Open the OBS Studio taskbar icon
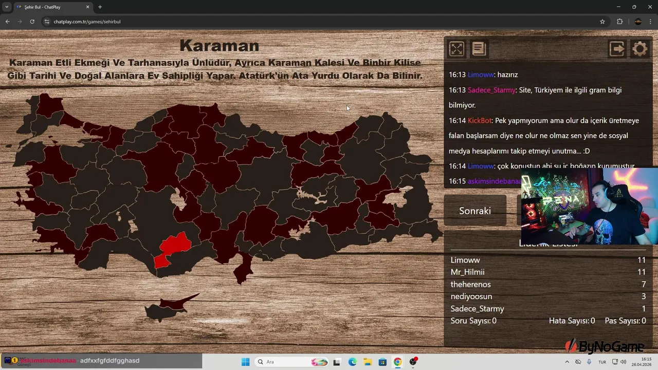The image size is (658, 370). [x=413, y=362]
